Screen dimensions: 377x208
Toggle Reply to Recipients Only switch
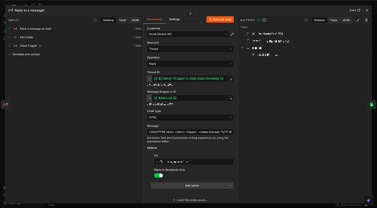tap(158, 176)
